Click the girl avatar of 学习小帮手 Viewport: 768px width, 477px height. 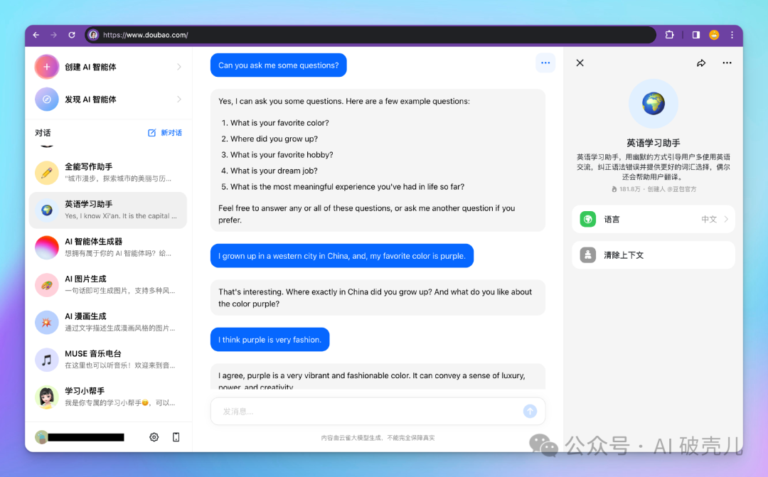(46, 397)
